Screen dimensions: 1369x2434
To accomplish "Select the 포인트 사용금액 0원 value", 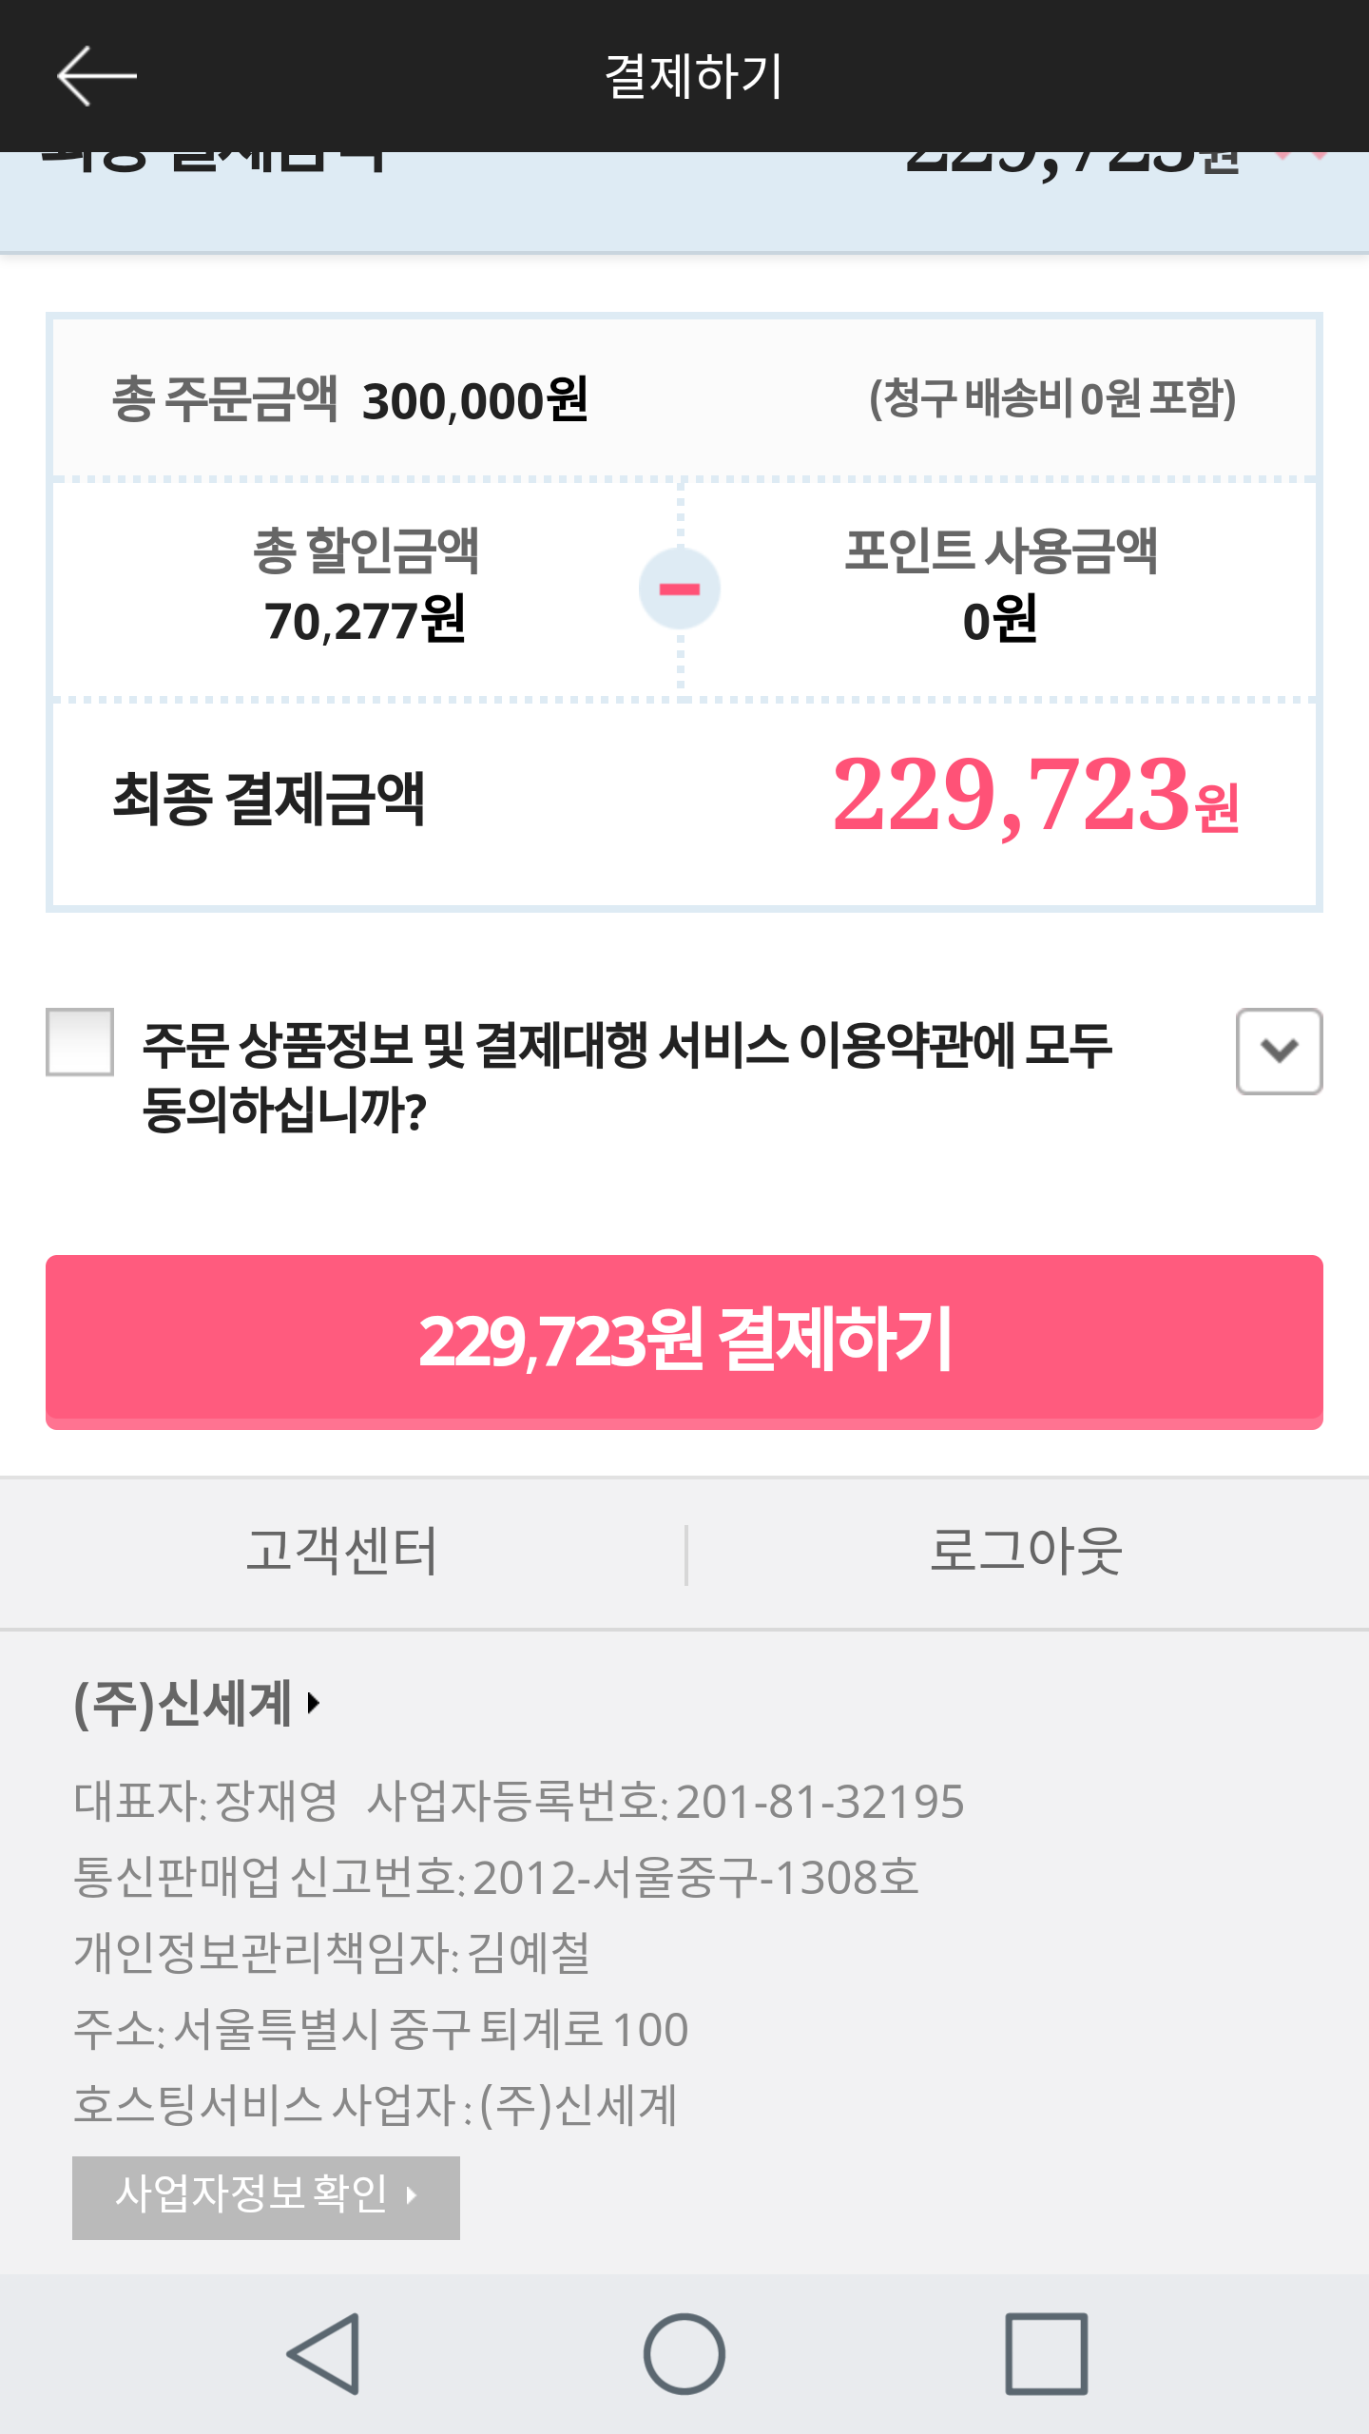I will (x=1000, y=621).
